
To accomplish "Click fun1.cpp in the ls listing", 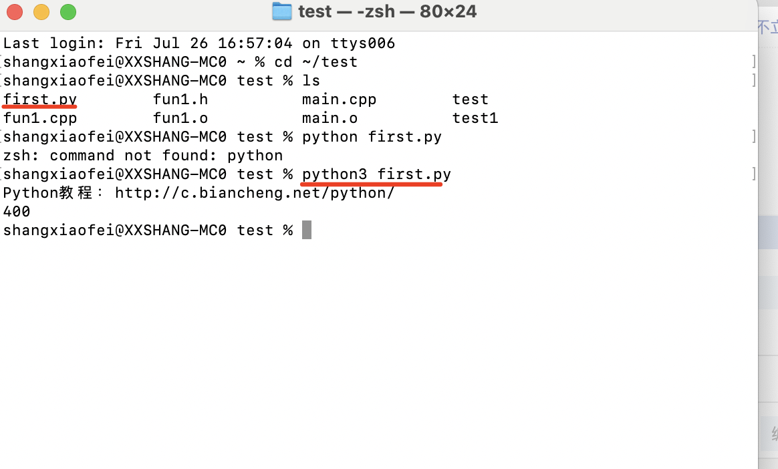I will coord(40,118).
